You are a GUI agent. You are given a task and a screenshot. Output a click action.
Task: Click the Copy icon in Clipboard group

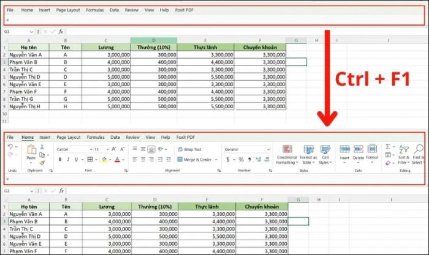click(x=42, y=155)
